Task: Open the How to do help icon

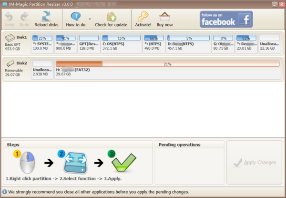Action: 76,16
